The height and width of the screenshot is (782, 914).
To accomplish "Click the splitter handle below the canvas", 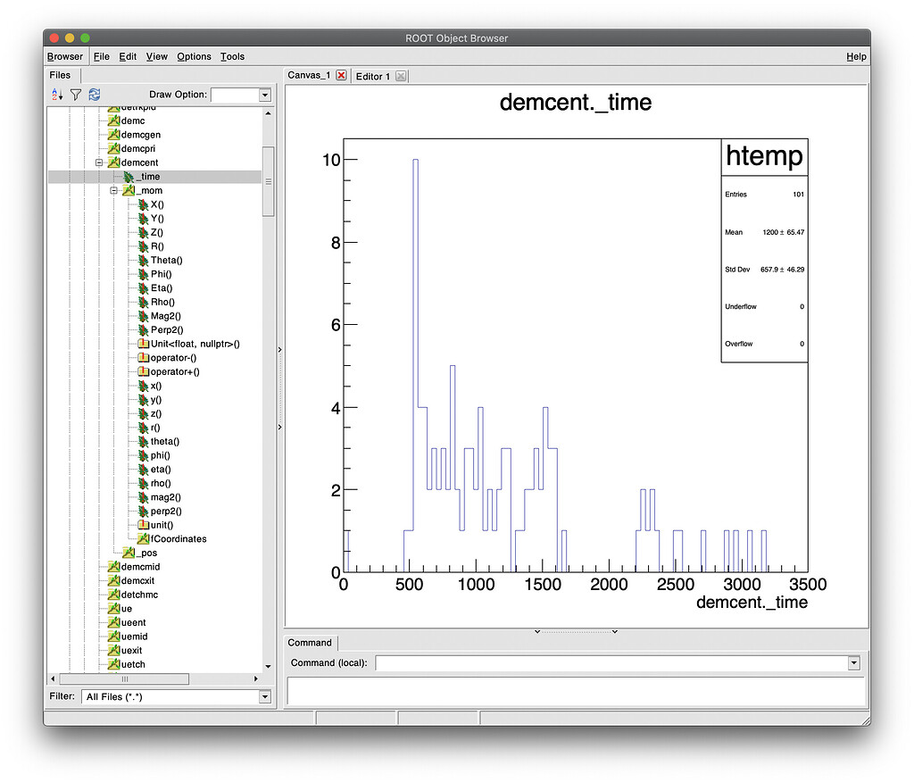I will click(576, 631).
